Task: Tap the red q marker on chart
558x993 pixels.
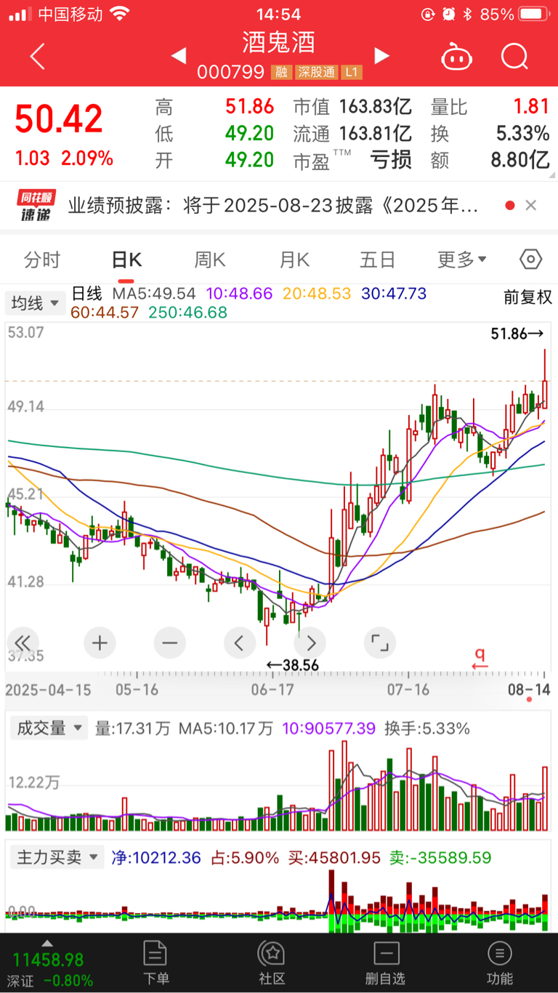Action: click(x=479, y=659)
